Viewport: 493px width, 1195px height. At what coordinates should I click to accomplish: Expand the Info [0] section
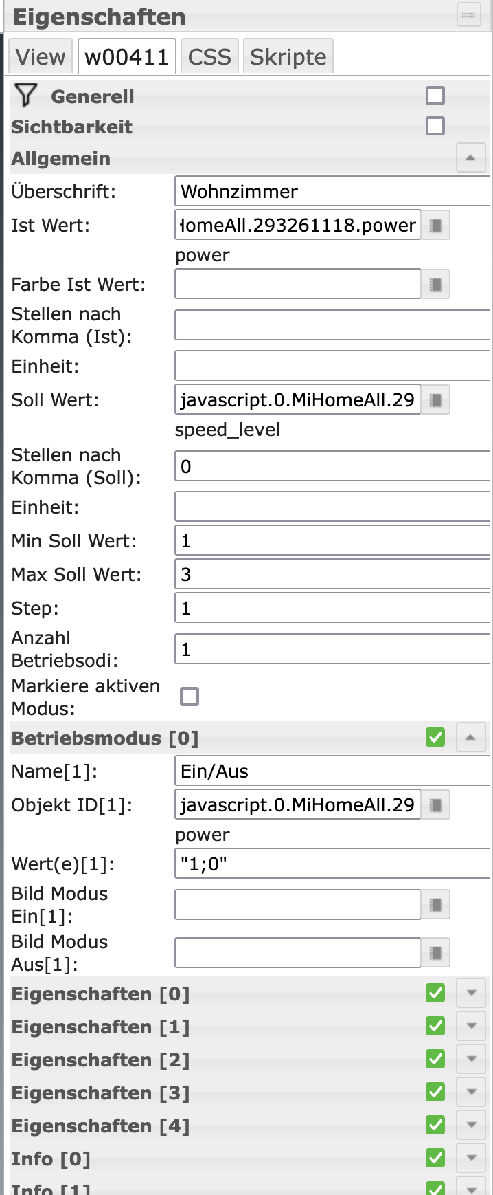[471, 1159]
